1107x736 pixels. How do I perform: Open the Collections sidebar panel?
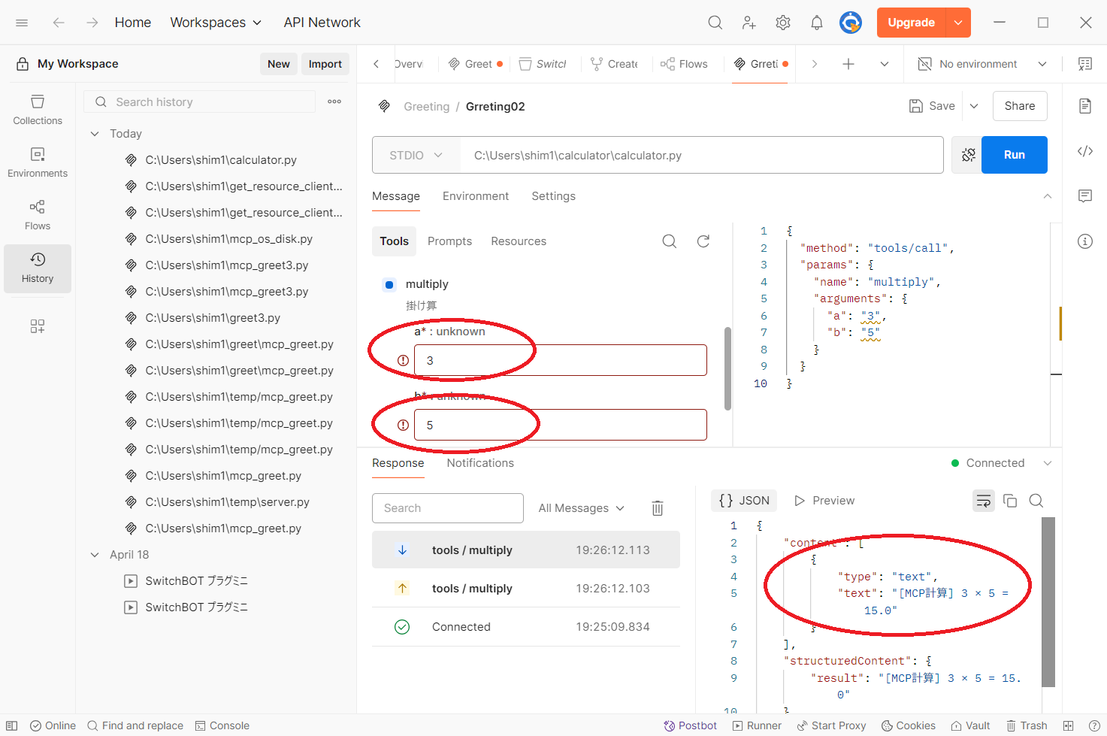tap(38, 109)
